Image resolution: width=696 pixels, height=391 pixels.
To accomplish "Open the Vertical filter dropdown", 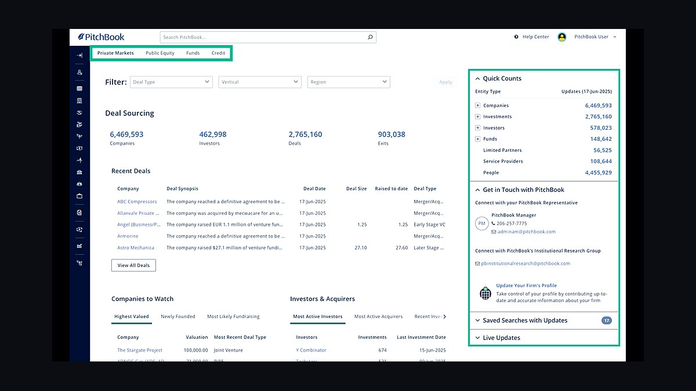I will [260, 82].
